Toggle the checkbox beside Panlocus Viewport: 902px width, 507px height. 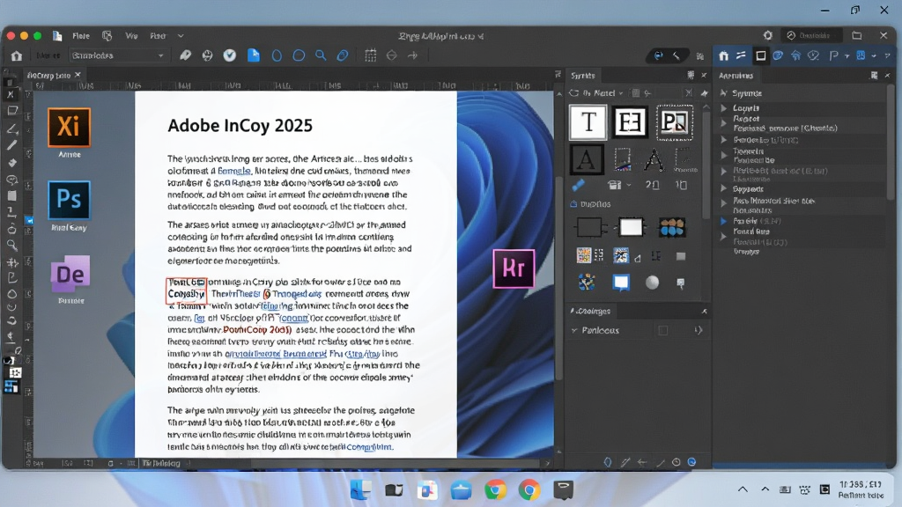pyautogui.click(x=662, y=331)
